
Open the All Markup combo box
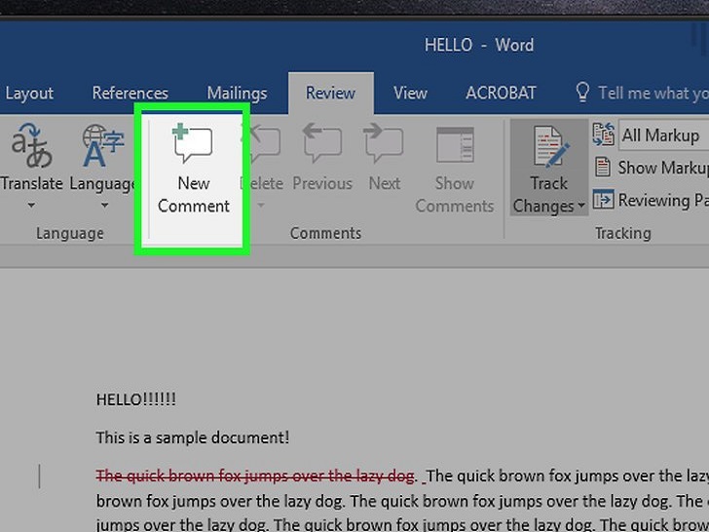click(663, 134)
